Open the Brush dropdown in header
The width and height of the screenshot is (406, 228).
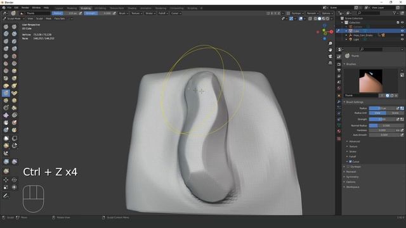[123, 13]
